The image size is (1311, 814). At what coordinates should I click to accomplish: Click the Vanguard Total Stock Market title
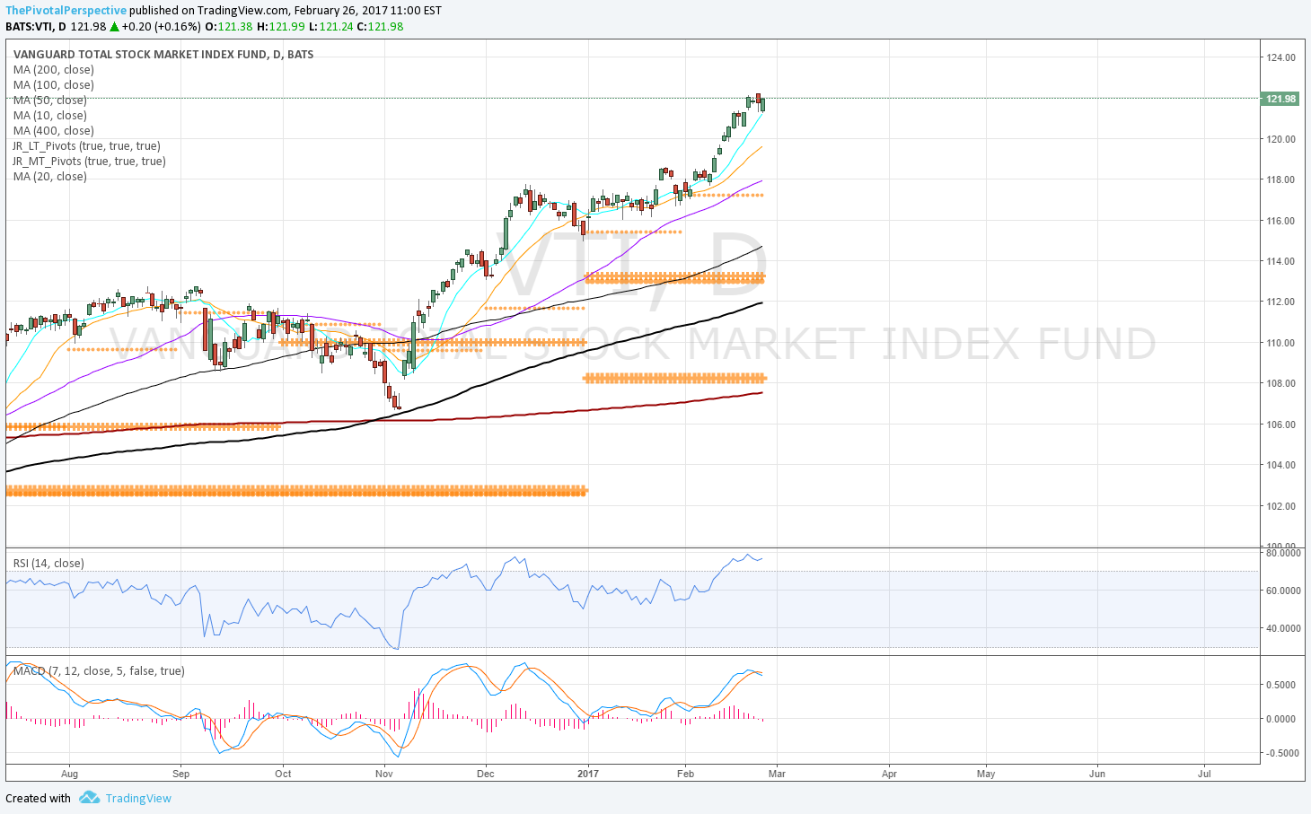pyautogui.click(x=163, y=54)
